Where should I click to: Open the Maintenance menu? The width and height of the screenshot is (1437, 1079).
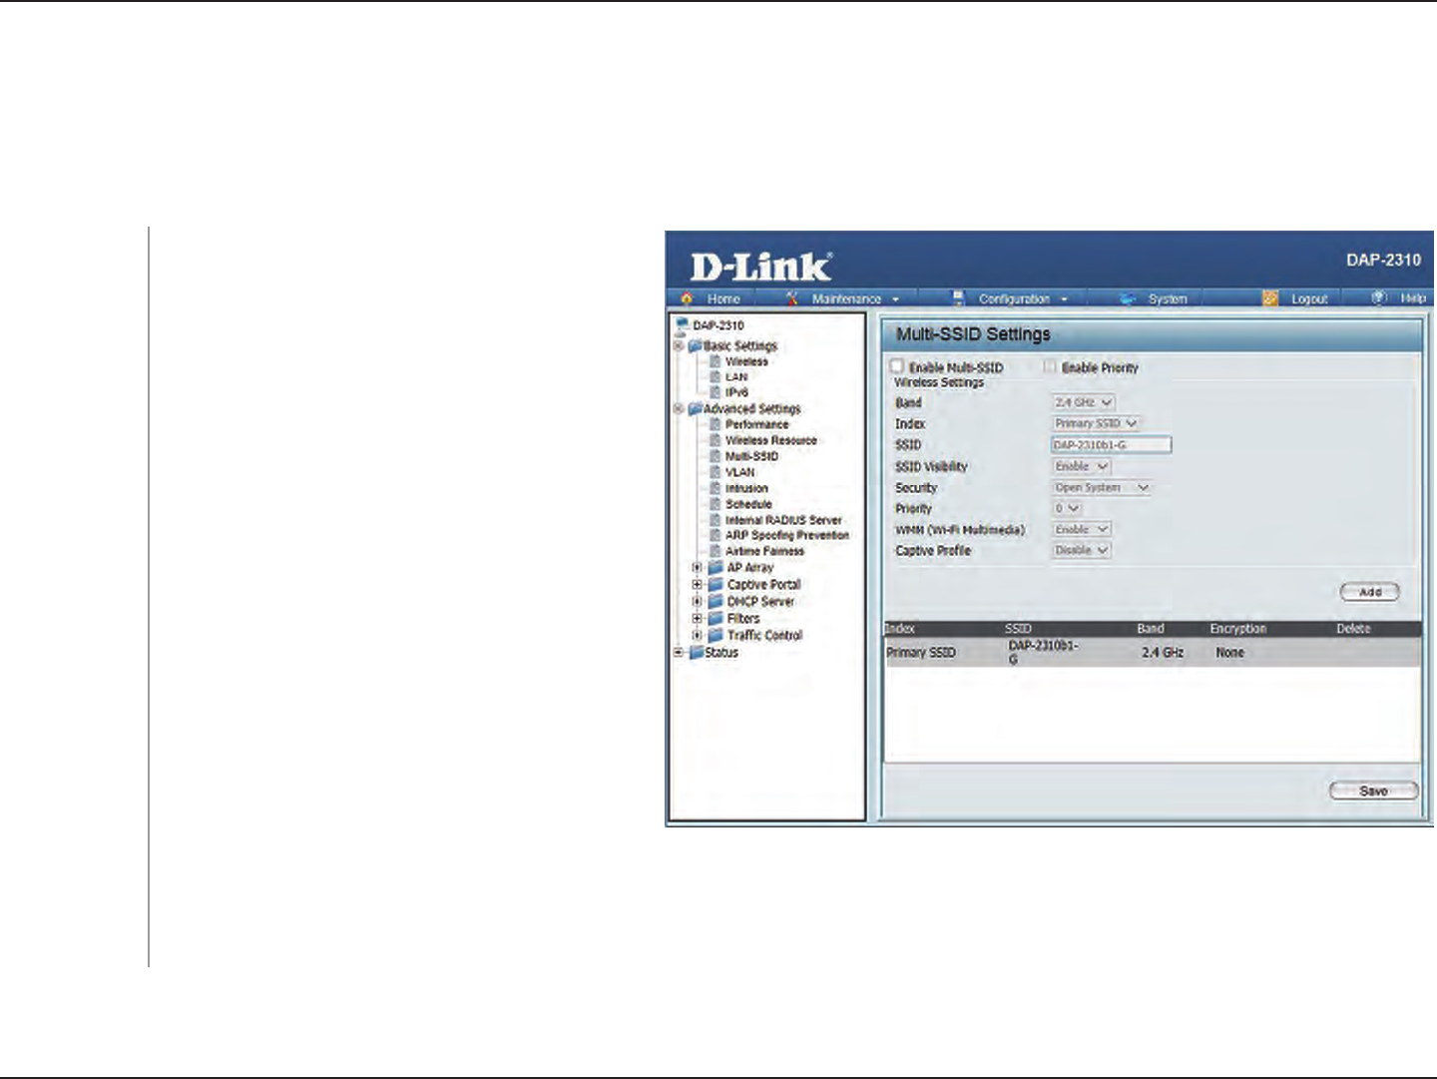point(846,298)
